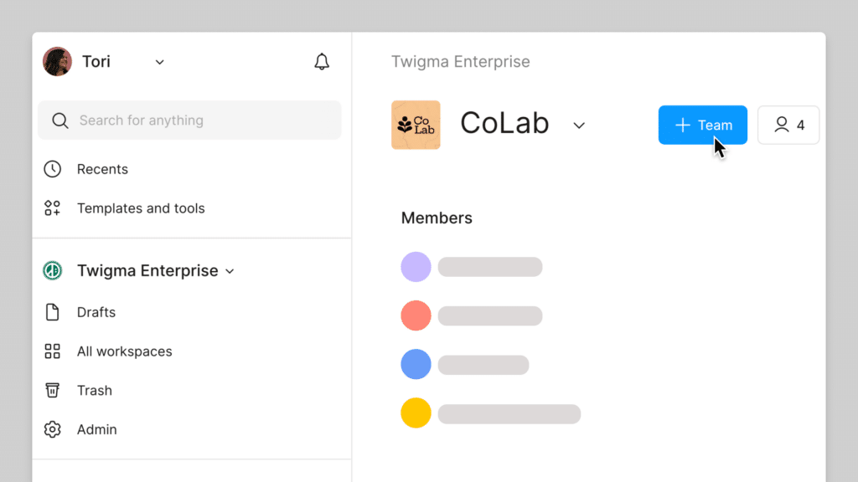Collapse the Twigma Enterprise section
Screen dimensions: 858x482
point(230,270)
